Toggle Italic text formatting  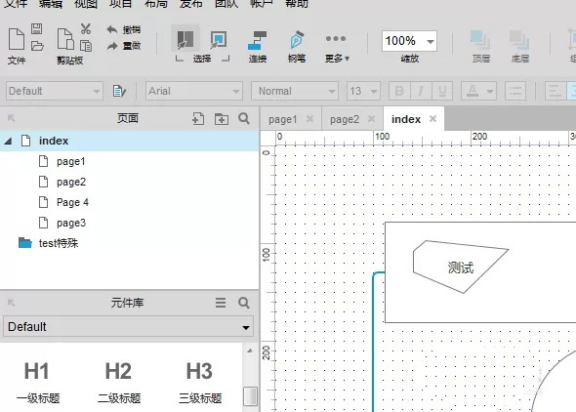421,91
